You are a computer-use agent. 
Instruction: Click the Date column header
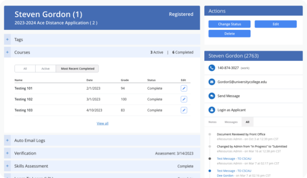pyautogui.click(x=90, y=80)
